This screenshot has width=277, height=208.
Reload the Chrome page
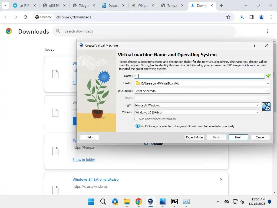(x=25, y=17)
